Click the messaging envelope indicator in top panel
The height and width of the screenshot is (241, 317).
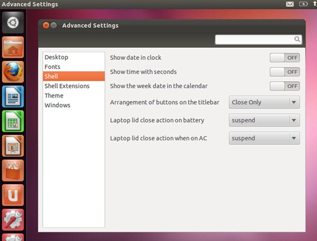290,4
